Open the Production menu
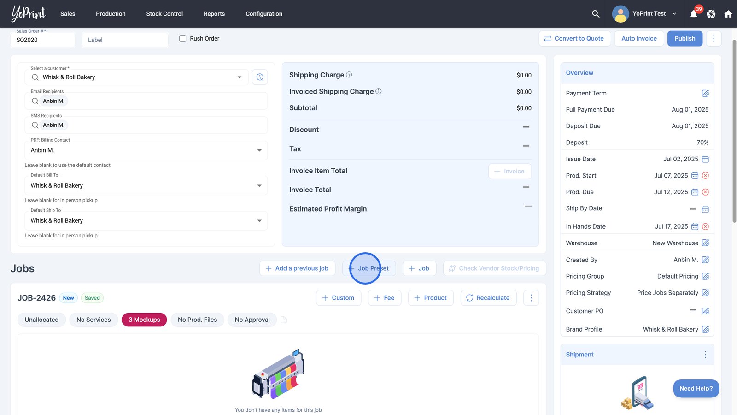Screen dimensions: 737x415 (x=111, y=14)
